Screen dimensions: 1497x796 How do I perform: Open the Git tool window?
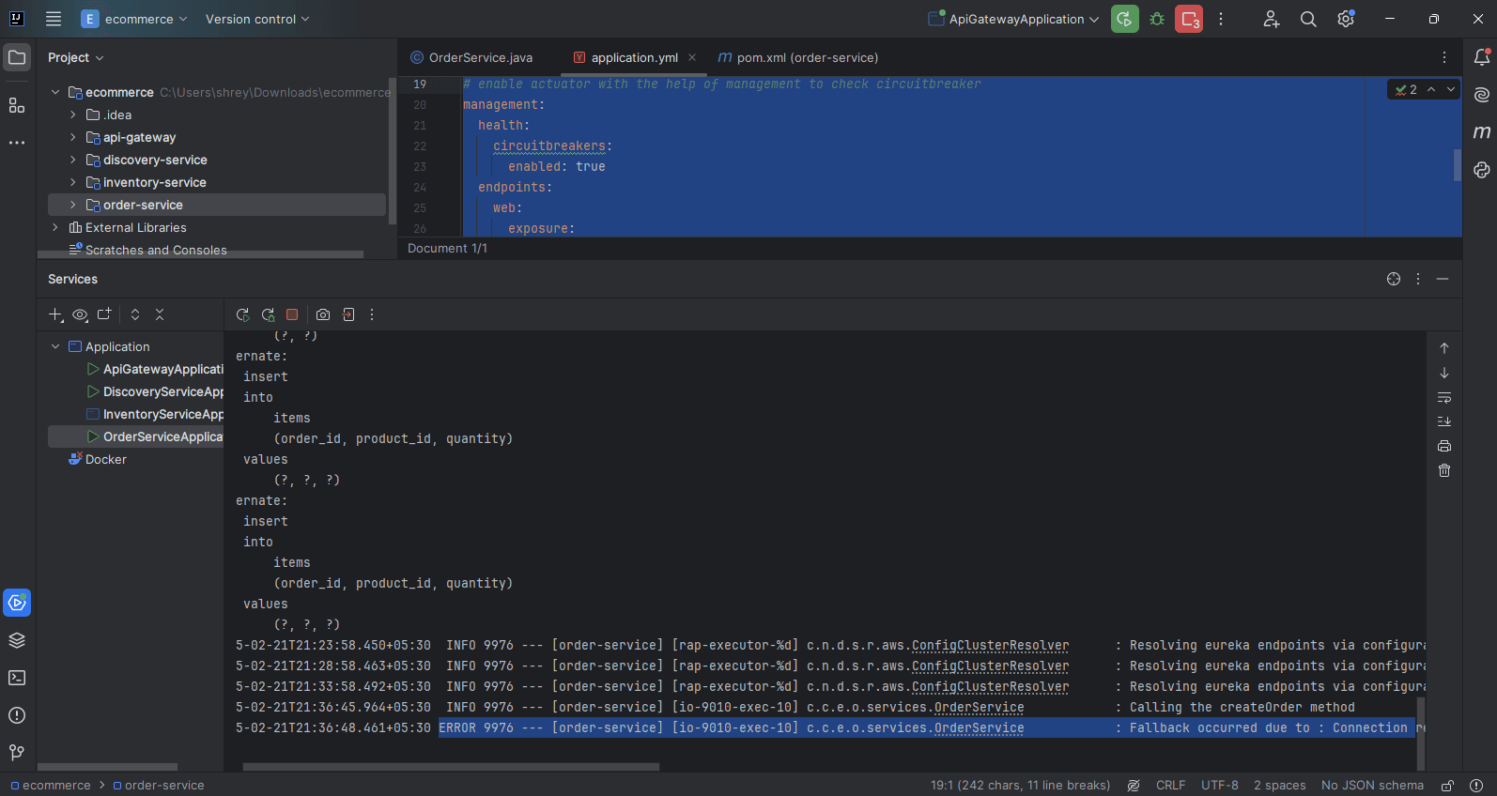(x=17, y=753)
